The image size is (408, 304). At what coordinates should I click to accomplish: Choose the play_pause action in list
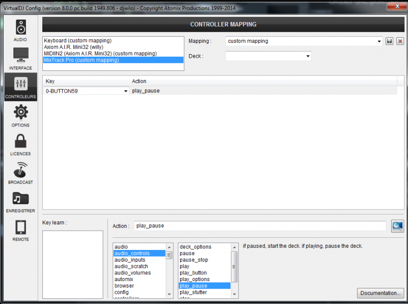pos(205,286)
